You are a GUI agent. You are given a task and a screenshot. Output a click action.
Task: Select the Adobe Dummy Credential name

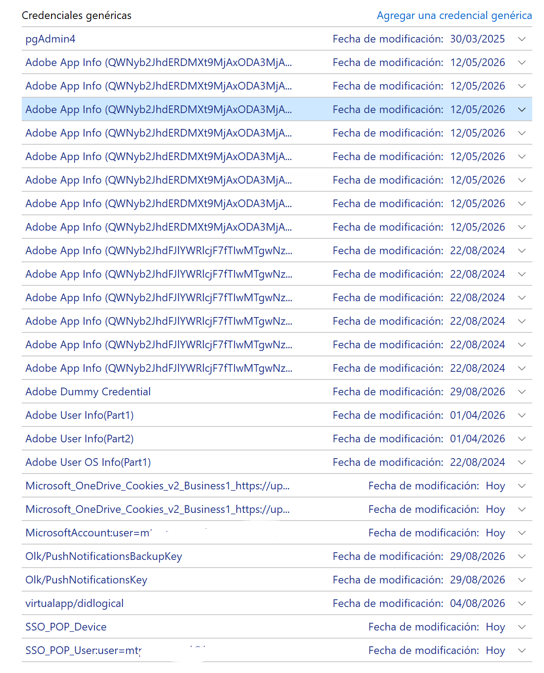pos(88,392)
